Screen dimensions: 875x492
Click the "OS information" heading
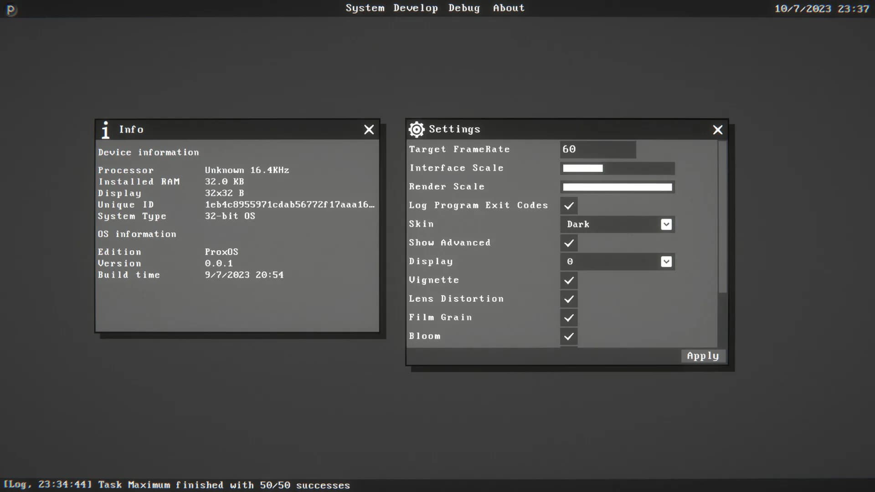point(137,234)
